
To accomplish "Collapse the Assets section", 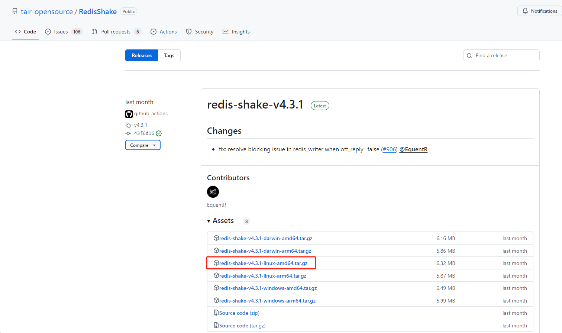I will pos(220,221).
